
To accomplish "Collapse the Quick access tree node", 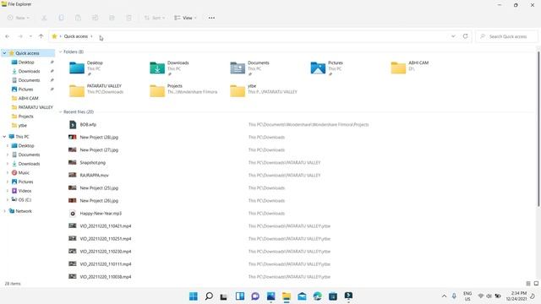I will (x=4, y=53).
